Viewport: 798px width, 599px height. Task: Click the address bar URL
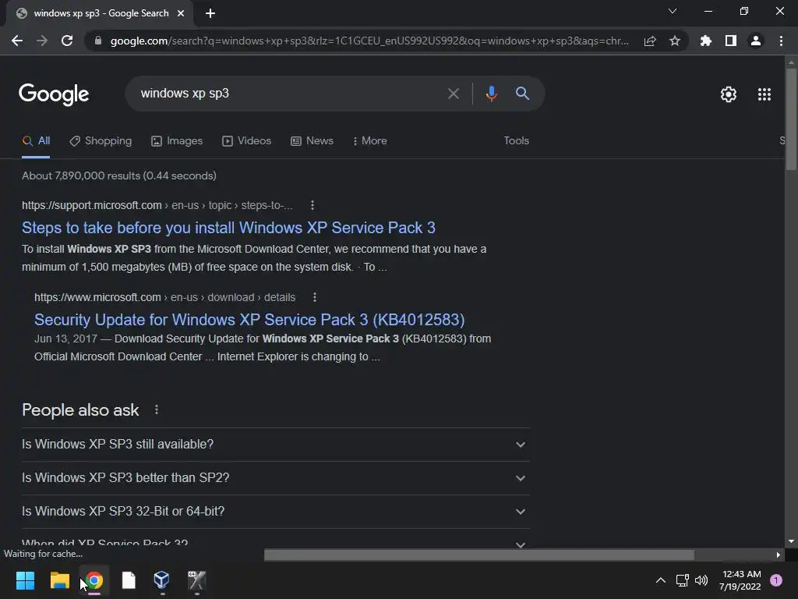(369, 41)
